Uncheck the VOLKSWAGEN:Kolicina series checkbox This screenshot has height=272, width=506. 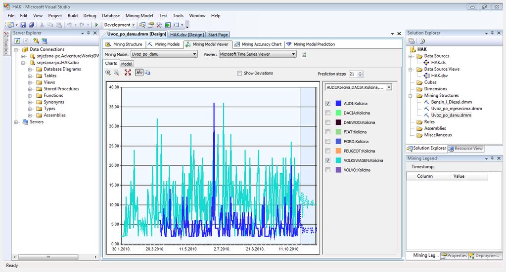[328, 160]
